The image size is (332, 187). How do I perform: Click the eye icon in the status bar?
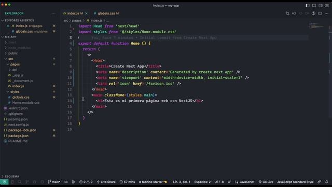[x=66, y=182]
